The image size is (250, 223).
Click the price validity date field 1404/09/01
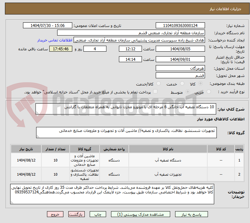point(180,59)
